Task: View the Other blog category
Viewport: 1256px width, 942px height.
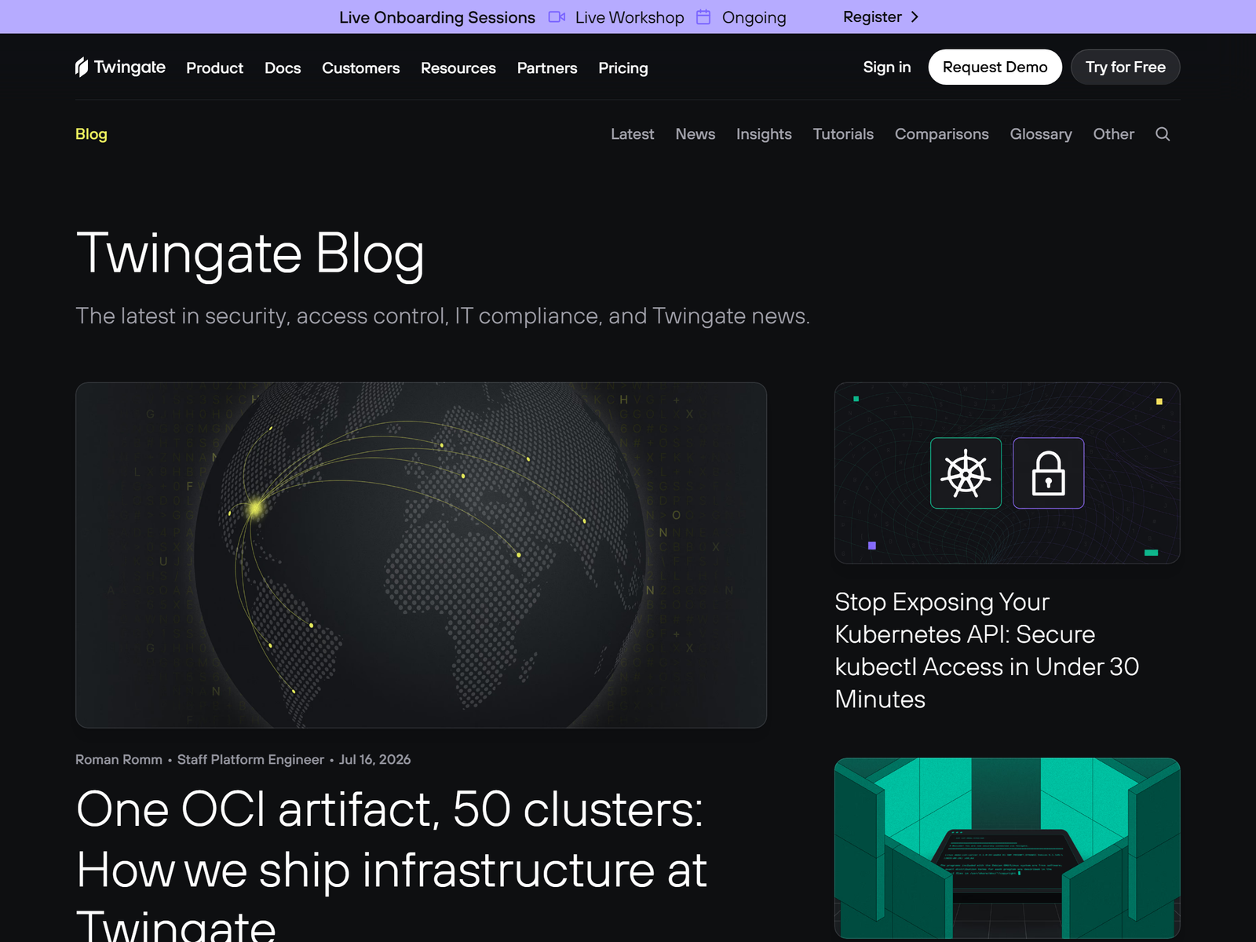Action: point(1113,134)
